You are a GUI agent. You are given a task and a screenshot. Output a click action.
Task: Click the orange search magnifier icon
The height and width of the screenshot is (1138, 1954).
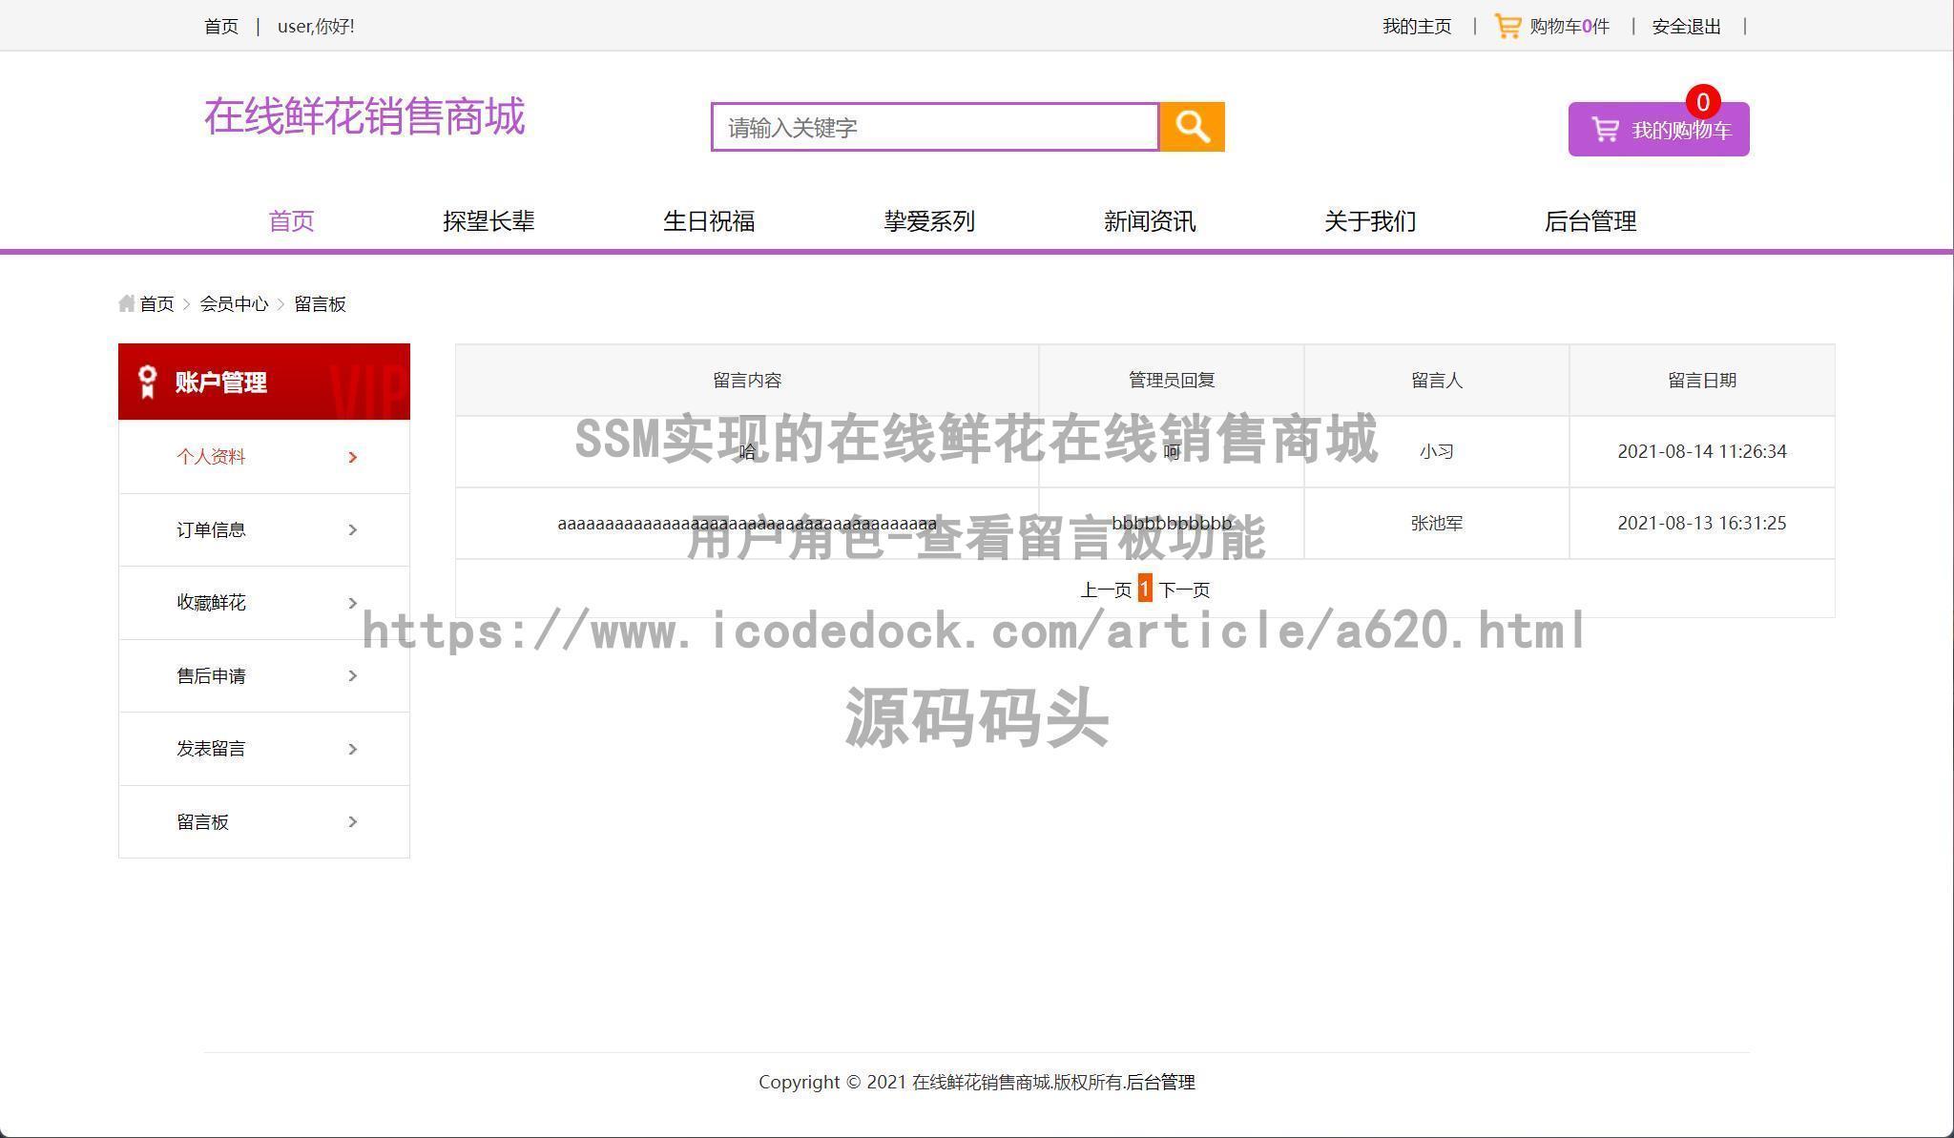(1191, 126)
